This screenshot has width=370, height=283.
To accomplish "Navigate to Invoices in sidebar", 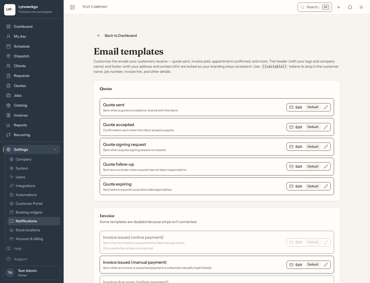I will (32, 115).
